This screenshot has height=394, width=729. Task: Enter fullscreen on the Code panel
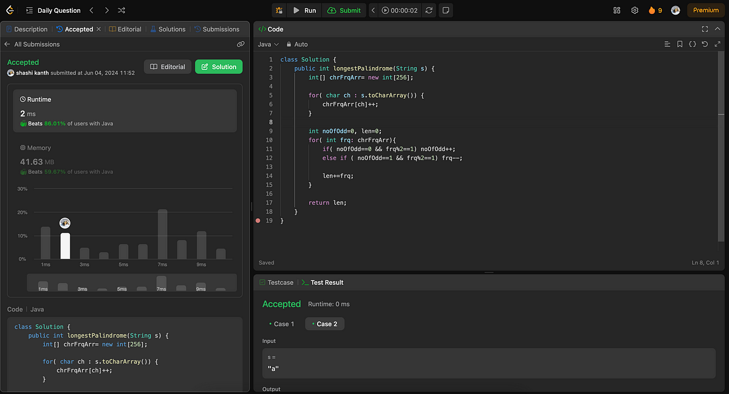[705, 29]
